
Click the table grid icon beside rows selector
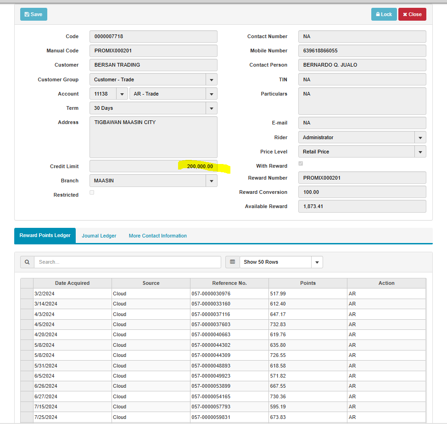click(232, 262)
